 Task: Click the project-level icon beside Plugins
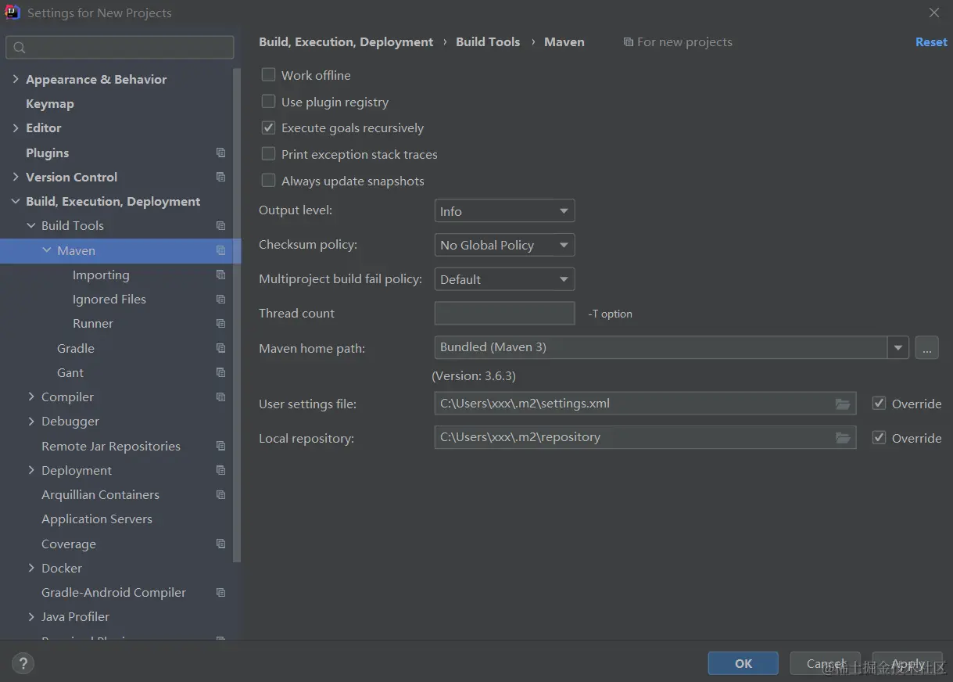[220, 153]
